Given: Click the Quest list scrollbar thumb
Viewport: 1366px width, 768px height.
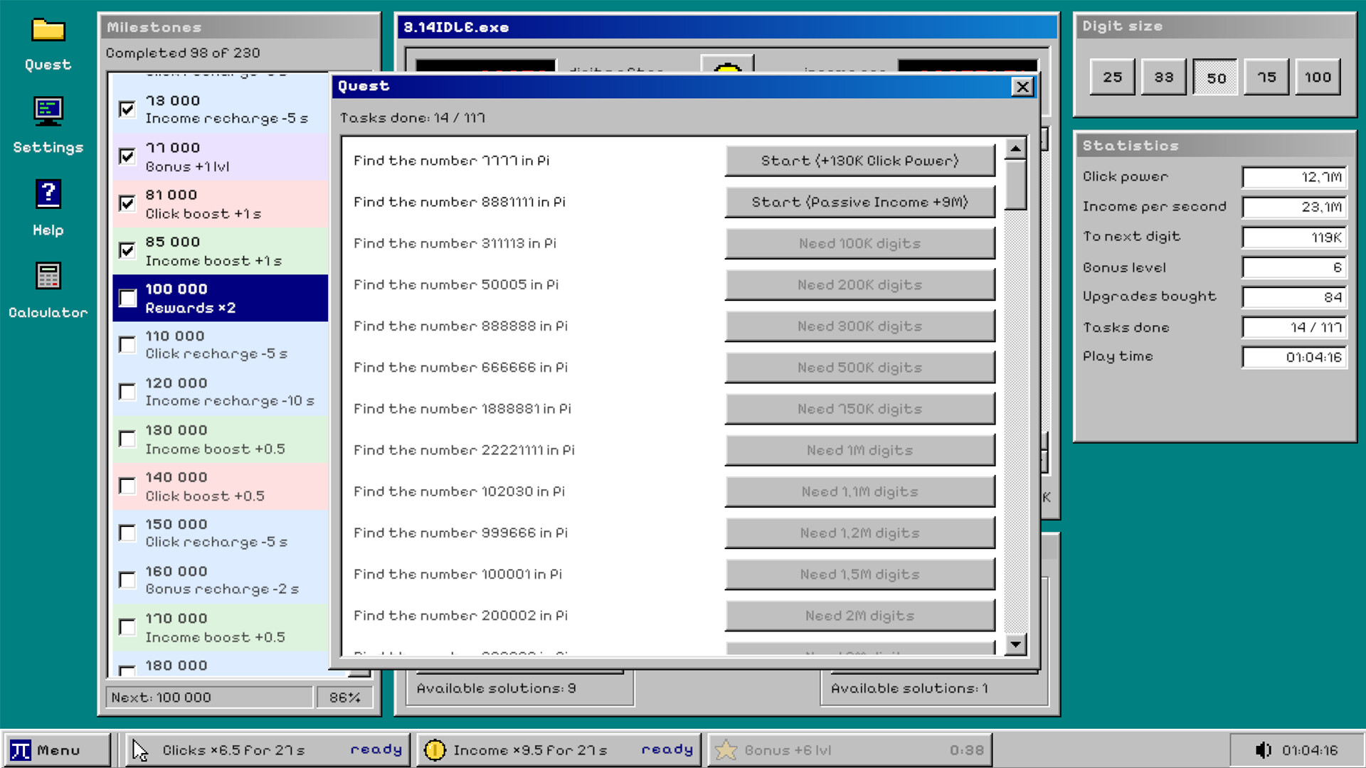Looking at the screenshot, I should point(1015,185).
